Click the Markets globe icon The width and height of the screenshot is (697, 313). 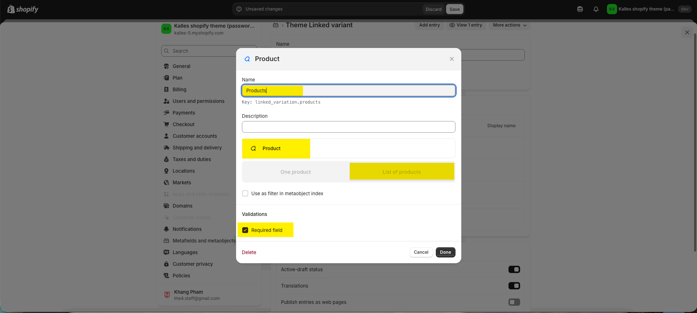(x=166, y=182)
